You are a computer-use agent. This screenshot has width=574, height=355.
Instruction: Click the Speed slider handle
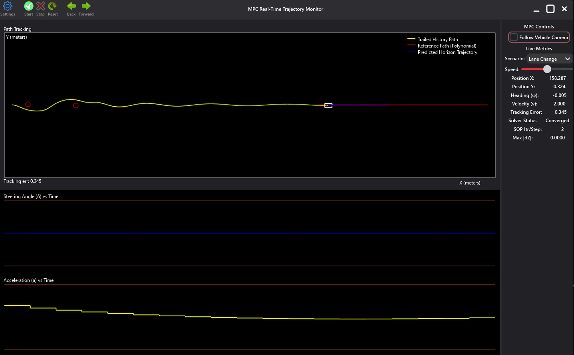point(547,69)
